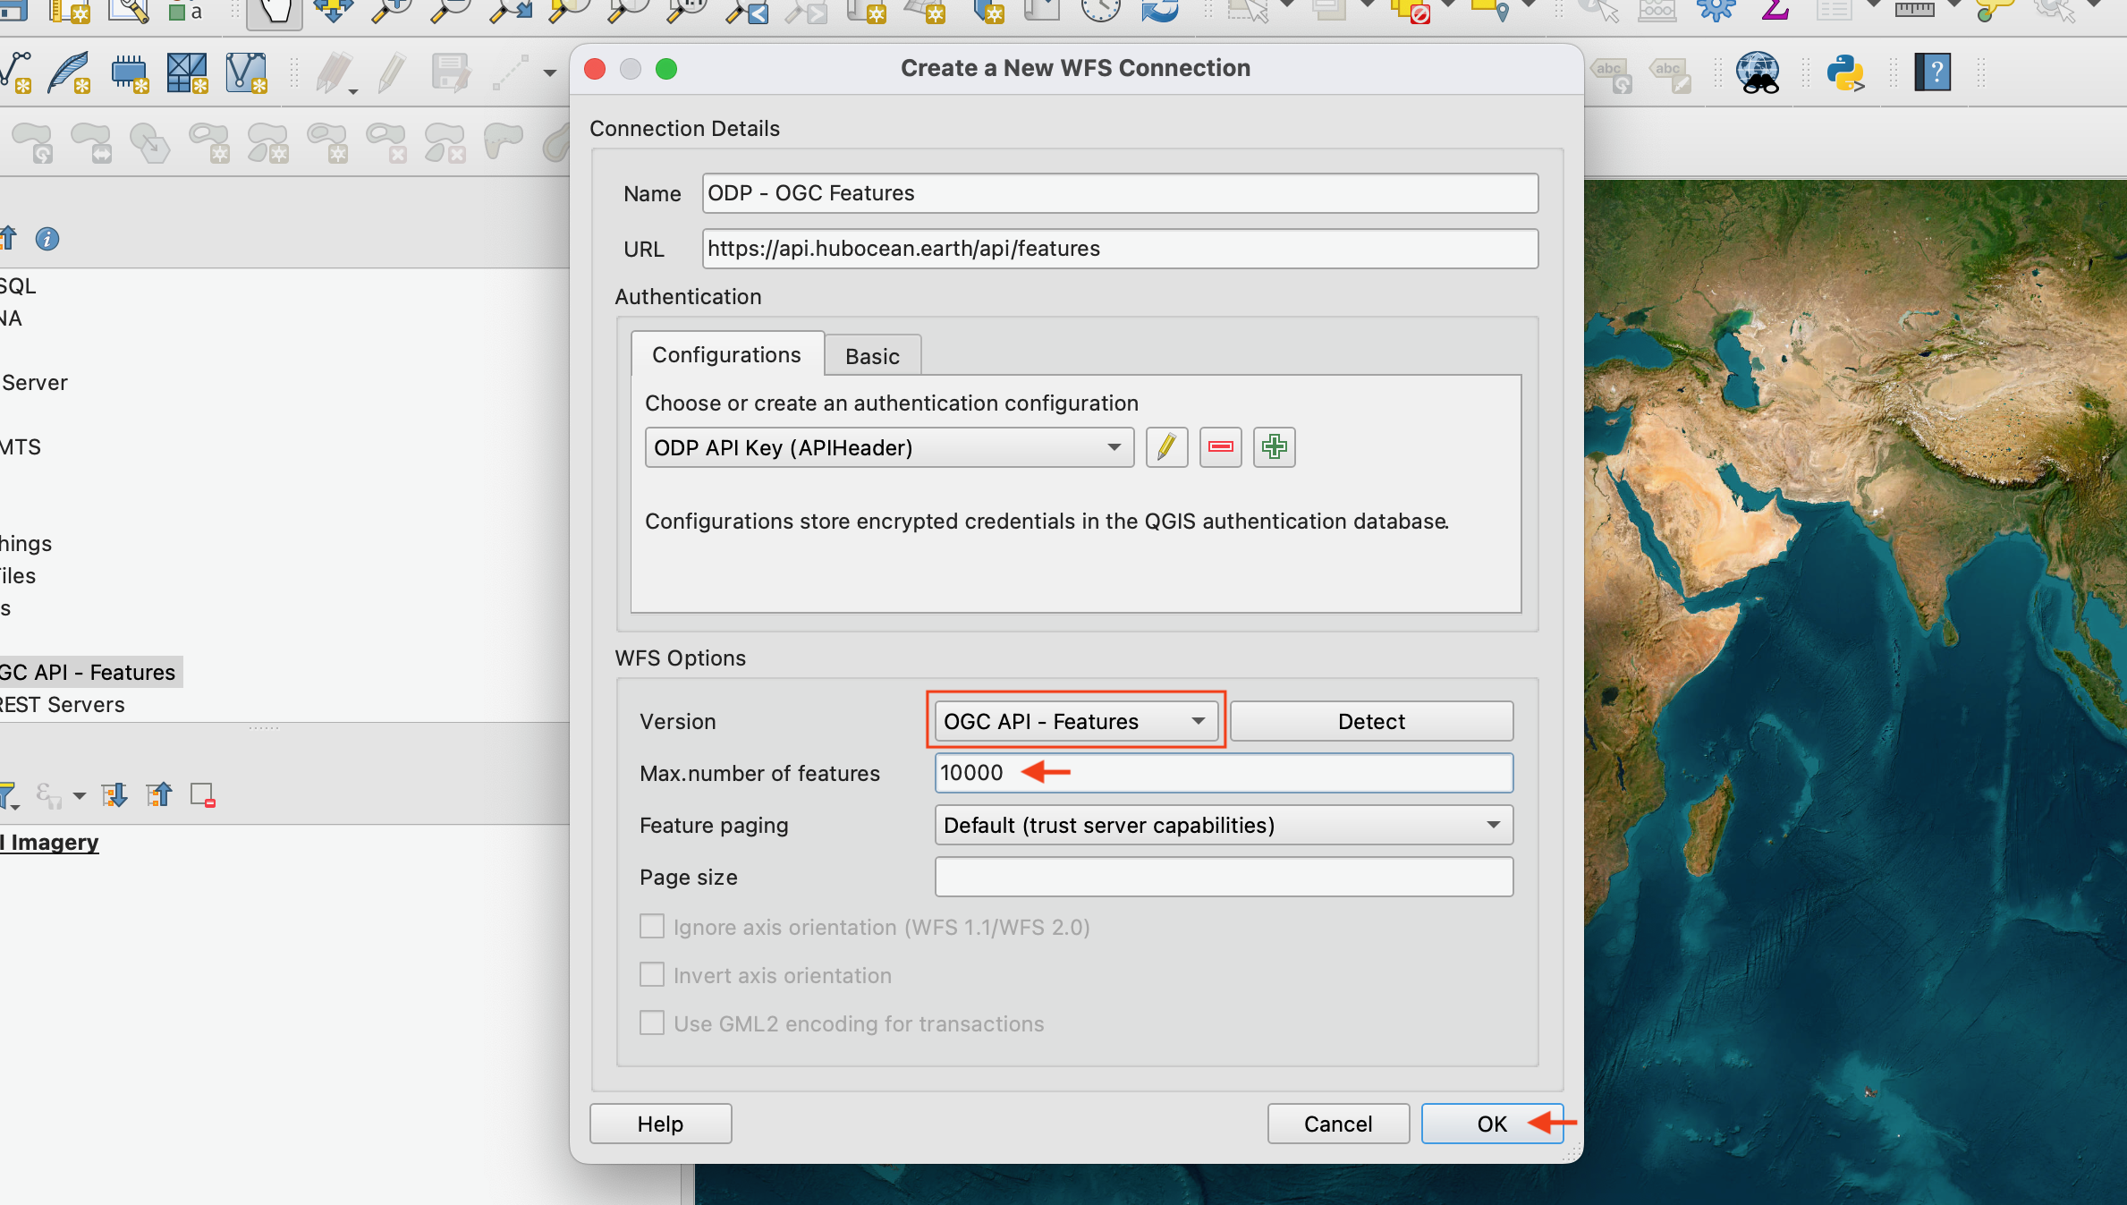Switch to the Basic authentication tab
2127x1205 pixels.
872,355
